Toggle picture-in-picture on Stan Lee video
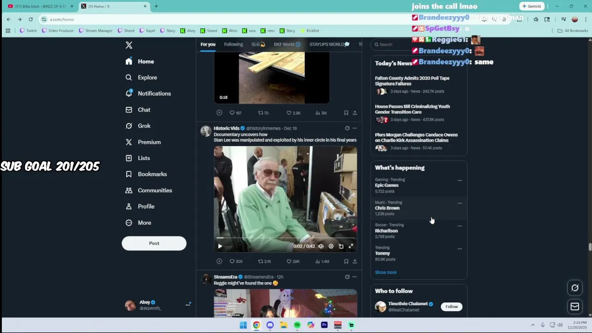Image resolution: width=592 pixels, height=333 pixels. coord(341,246)
